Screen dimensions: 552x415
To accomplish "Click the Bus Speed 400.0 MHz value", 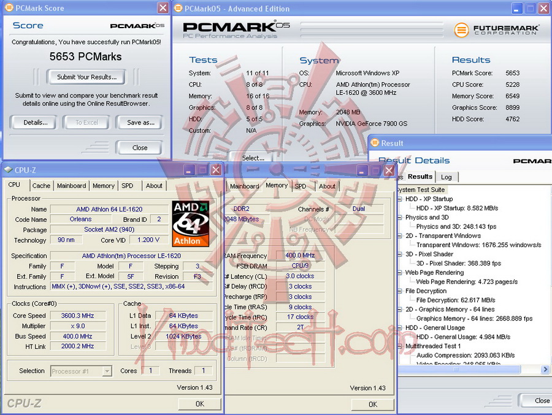I will coord(78,336).
